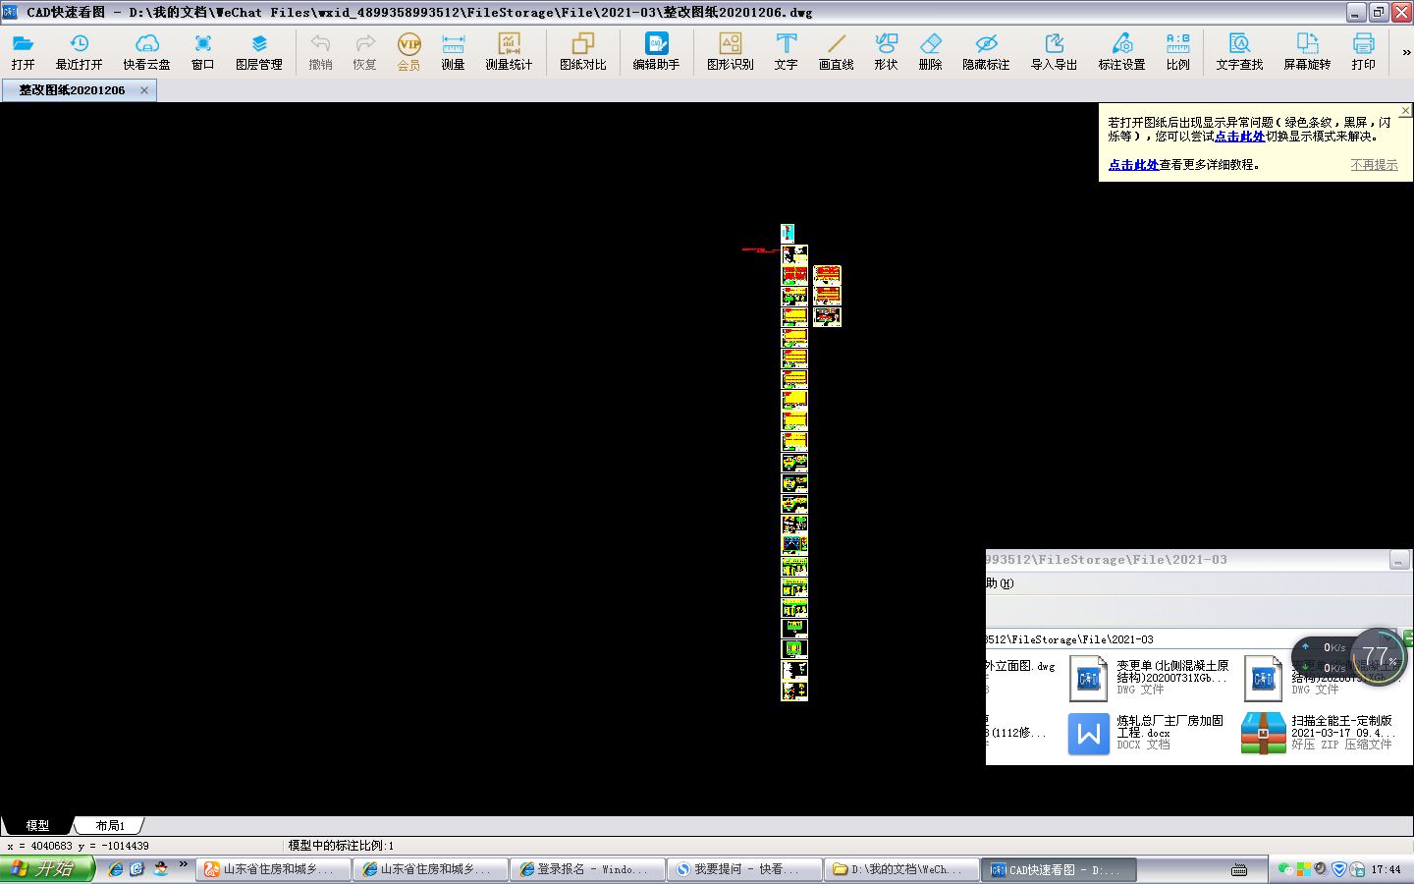Open 图形识别 shape recognition
This screenshot has height=884, width=1414.
point(730,51)
